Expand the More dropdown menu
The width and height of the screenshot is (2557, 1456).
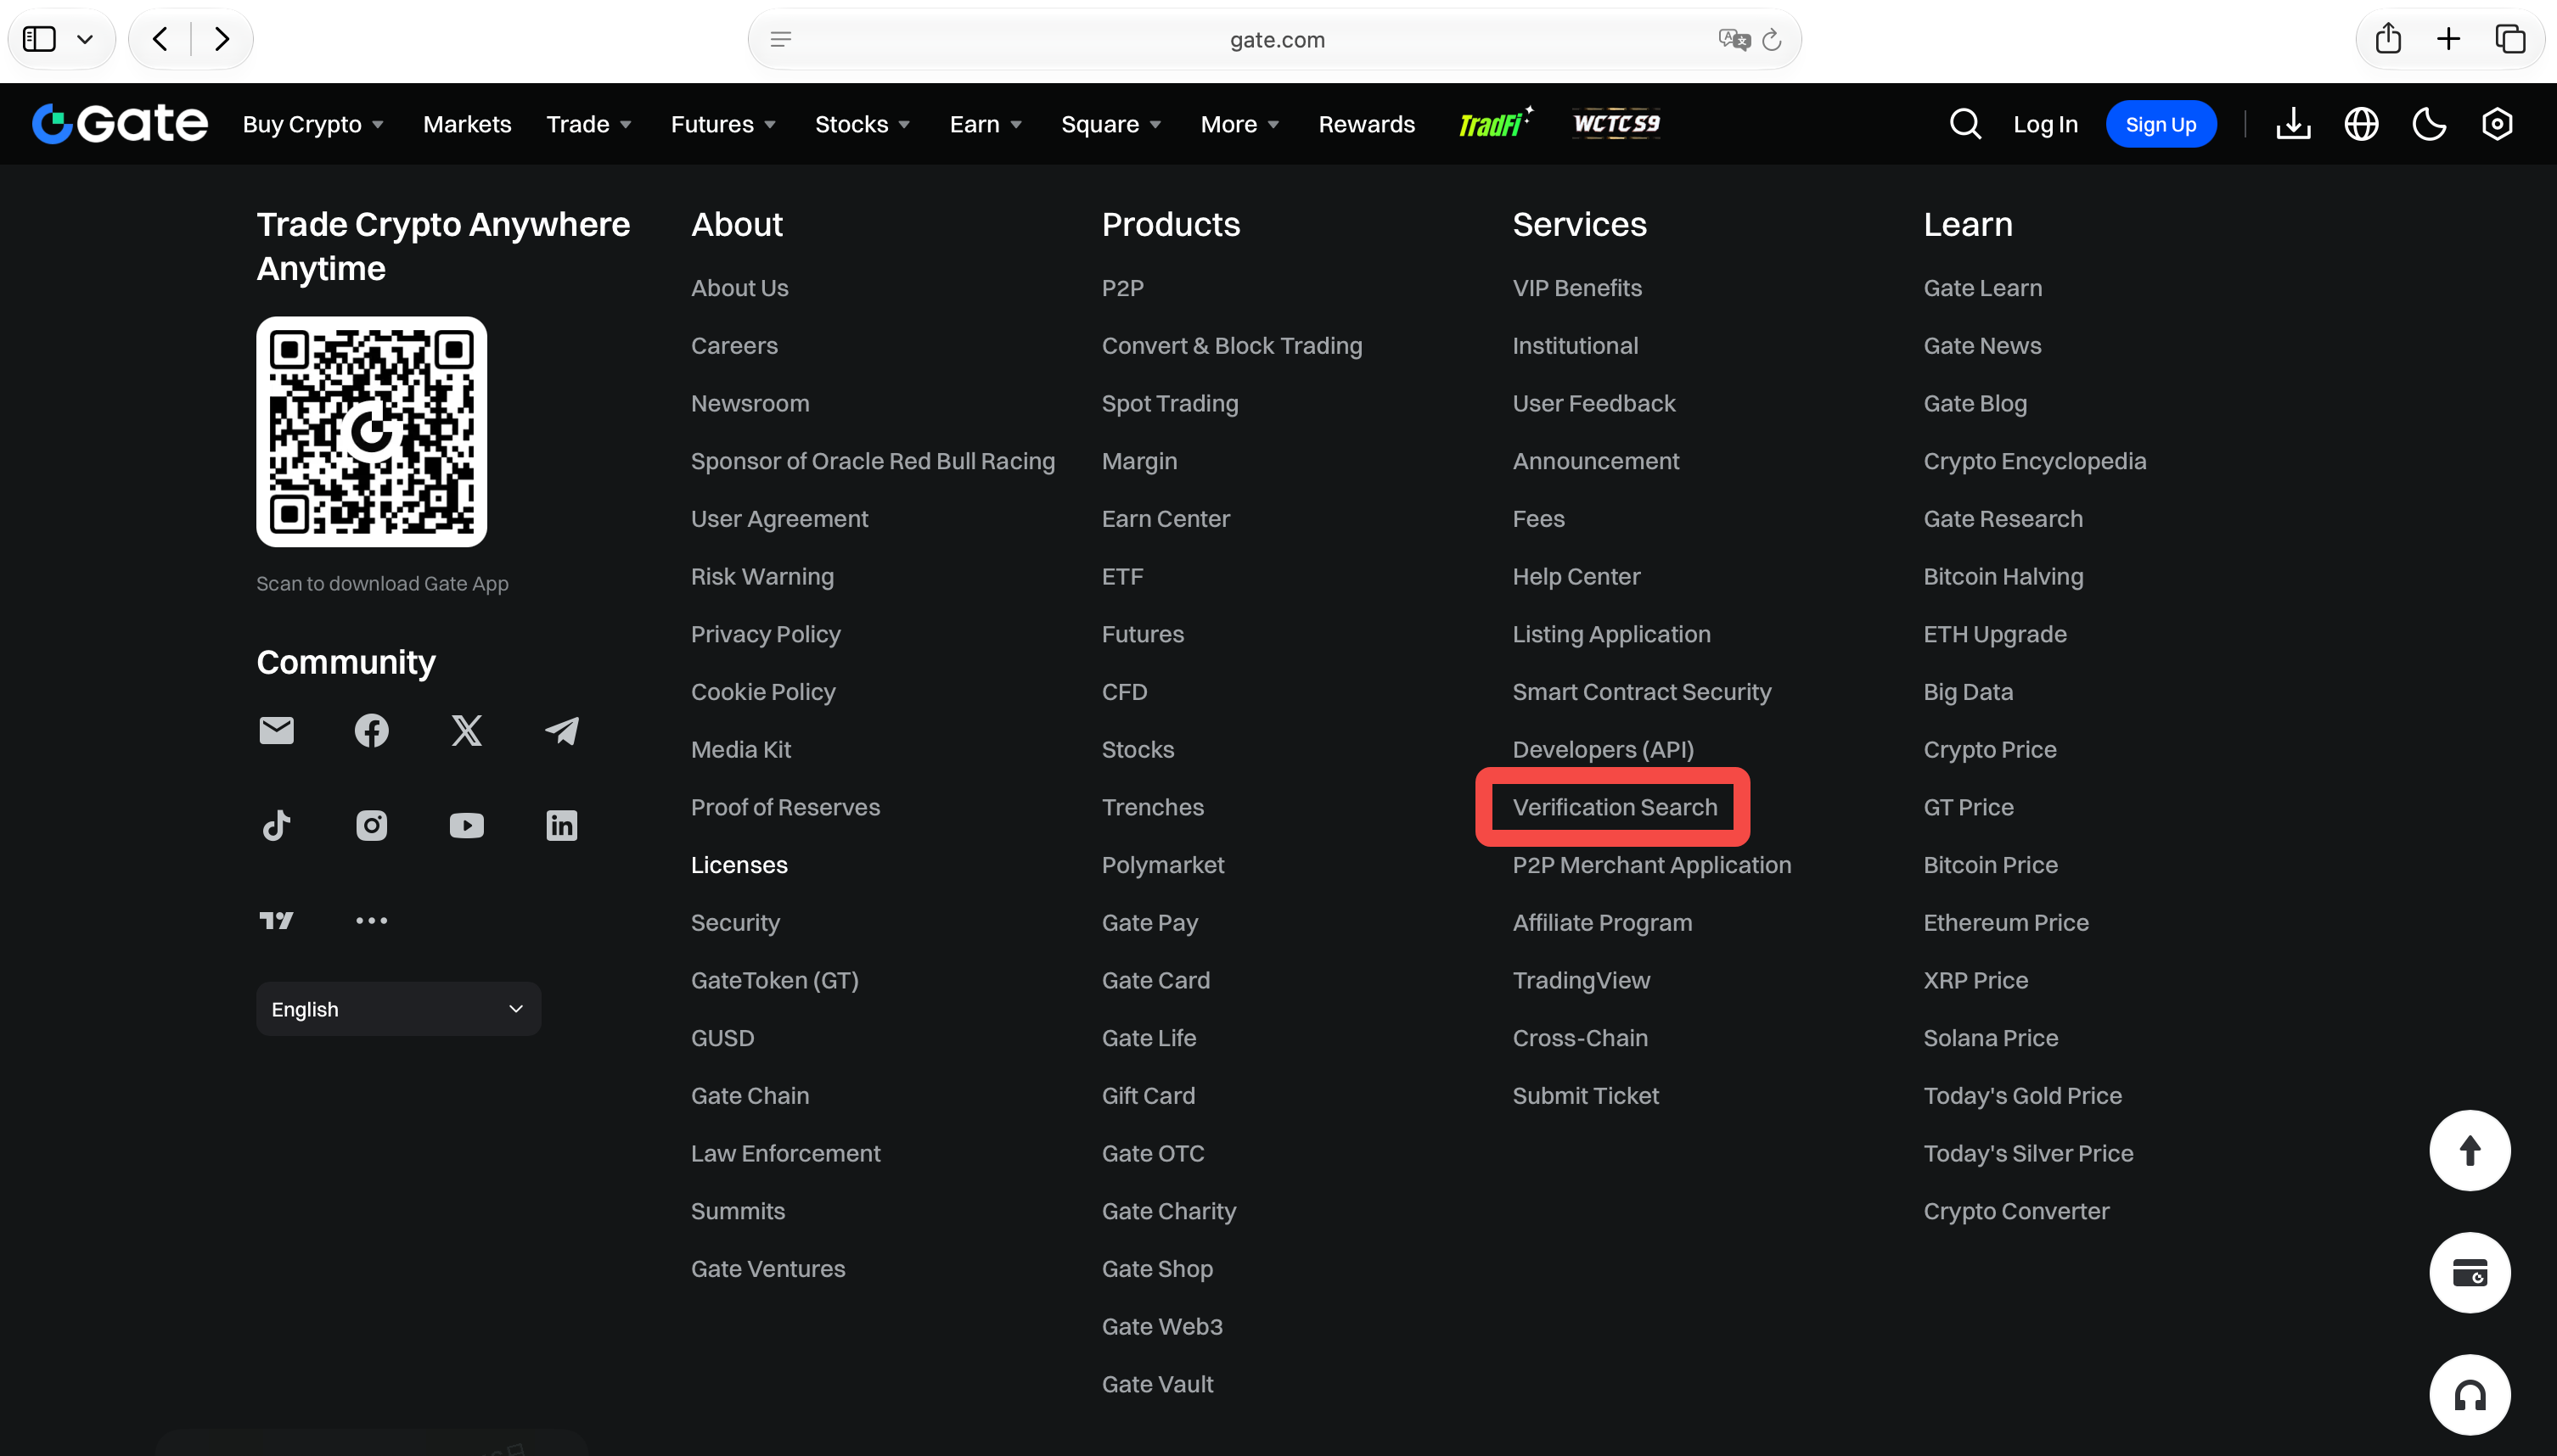click(x=1239, y=124)
